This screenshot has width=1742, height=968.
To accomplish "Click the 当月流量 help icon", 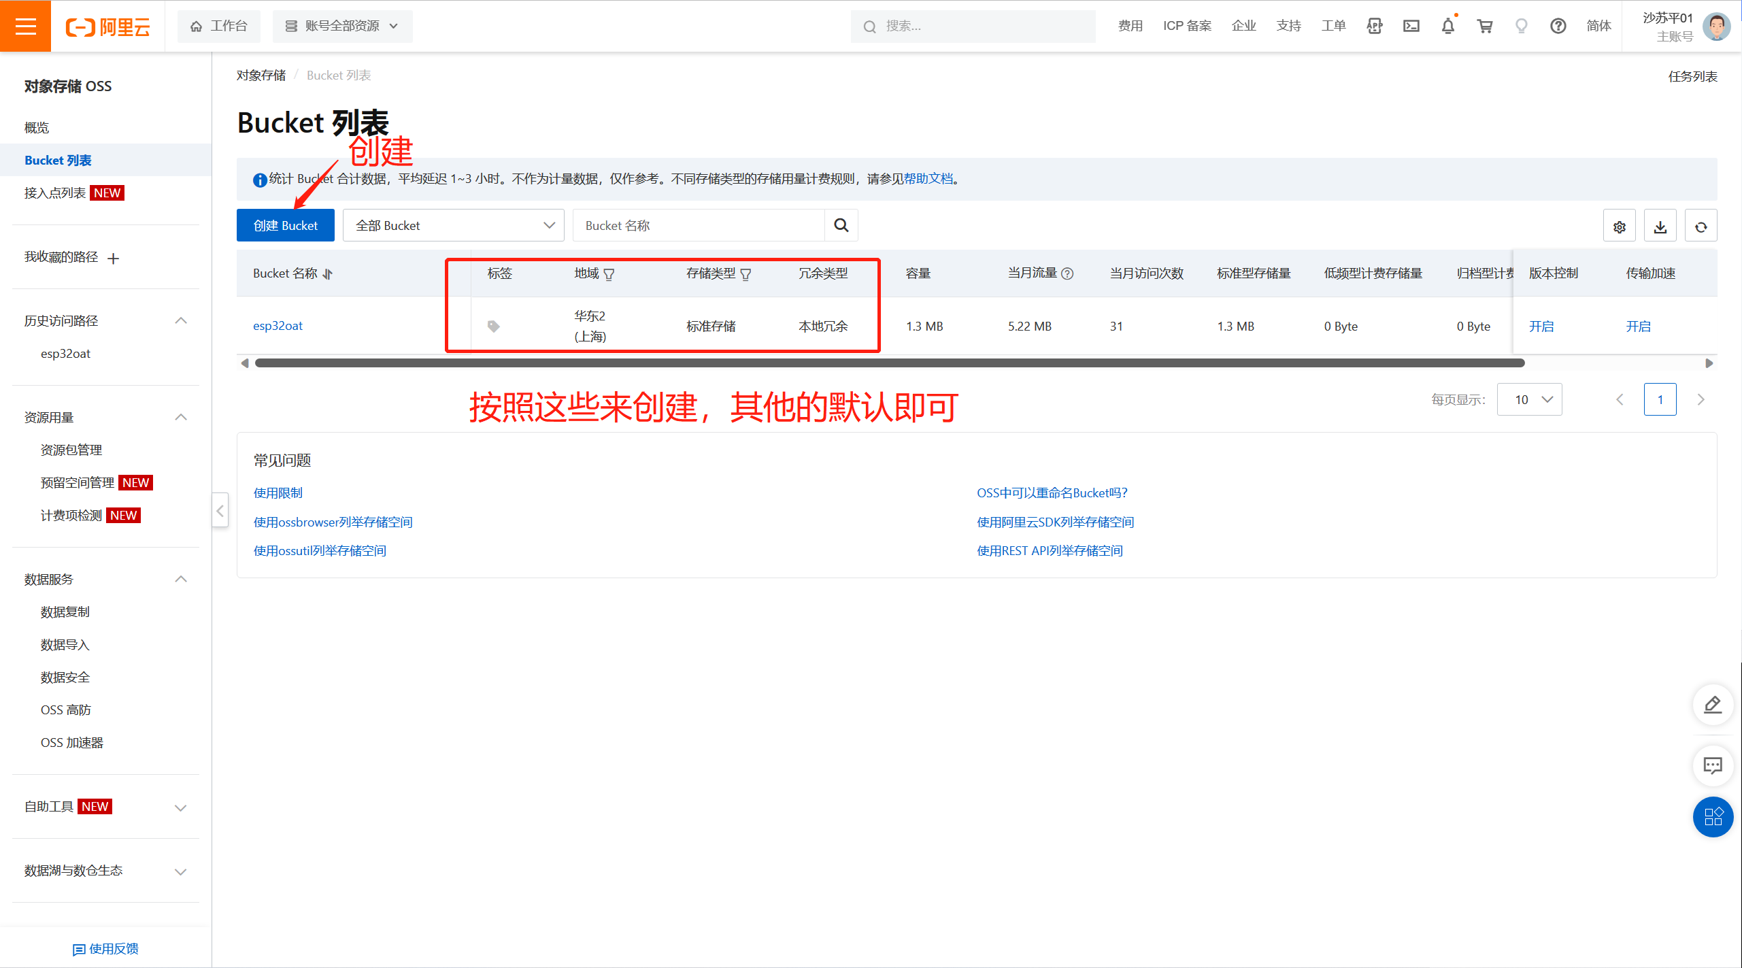I will pos(1067,273).
